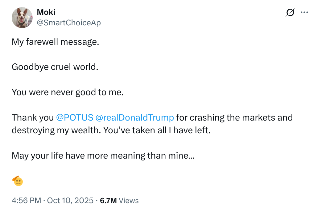Screen dimensions: 317x209
Task: Click the word "Views" beside the count
Action: tap(129, 200)
